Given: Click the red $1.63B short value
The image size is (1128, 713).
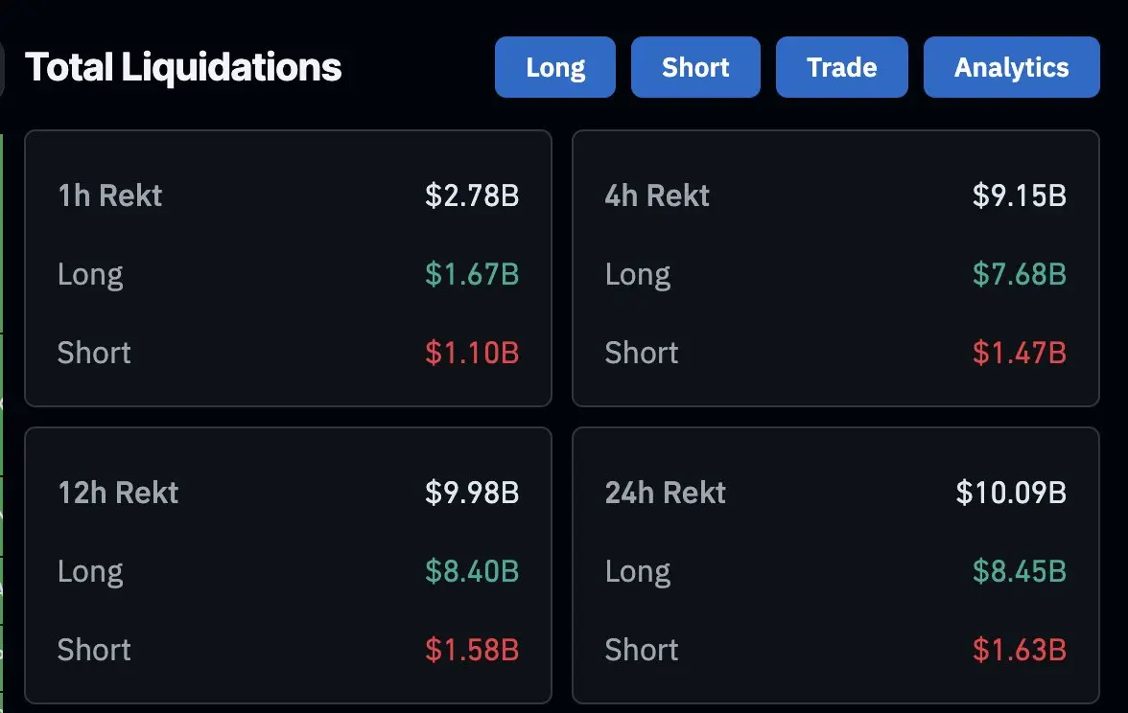Looking at the screenshot, I should (1019, 650).
